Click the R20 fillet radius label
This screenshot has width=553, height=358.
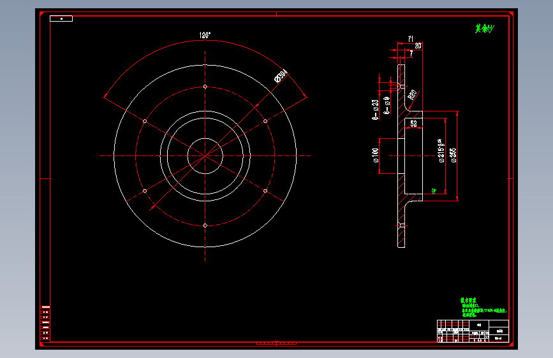coord(412,95)
